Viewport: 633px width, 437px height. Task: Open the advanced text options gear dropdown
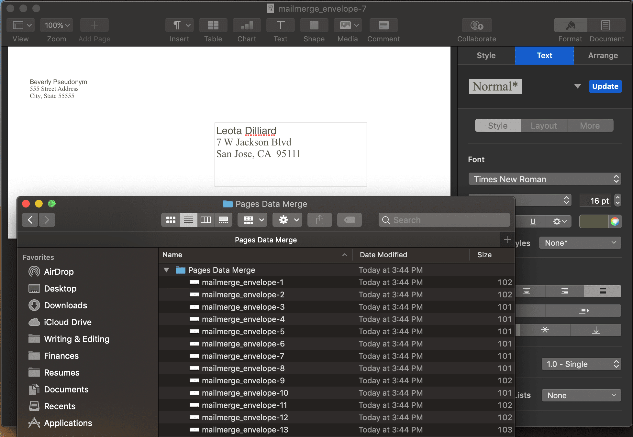coord(559,221)
